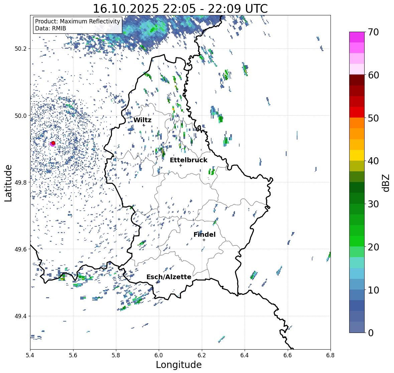Click the longitude tick label 5.8
This screenshot has height=373, width=394.
116,355
